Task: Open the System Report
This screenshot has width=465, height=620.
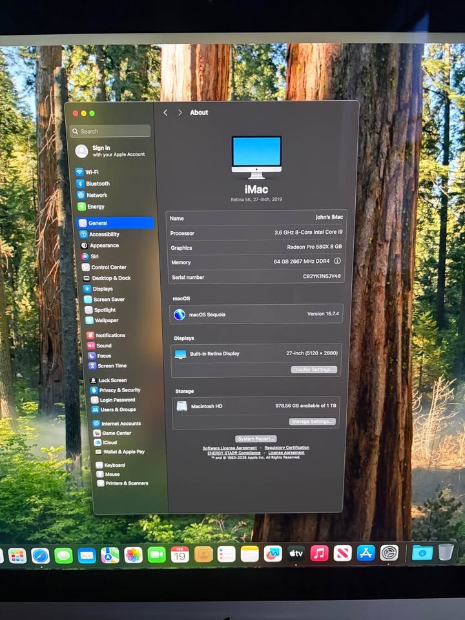Action: point(256,439)
